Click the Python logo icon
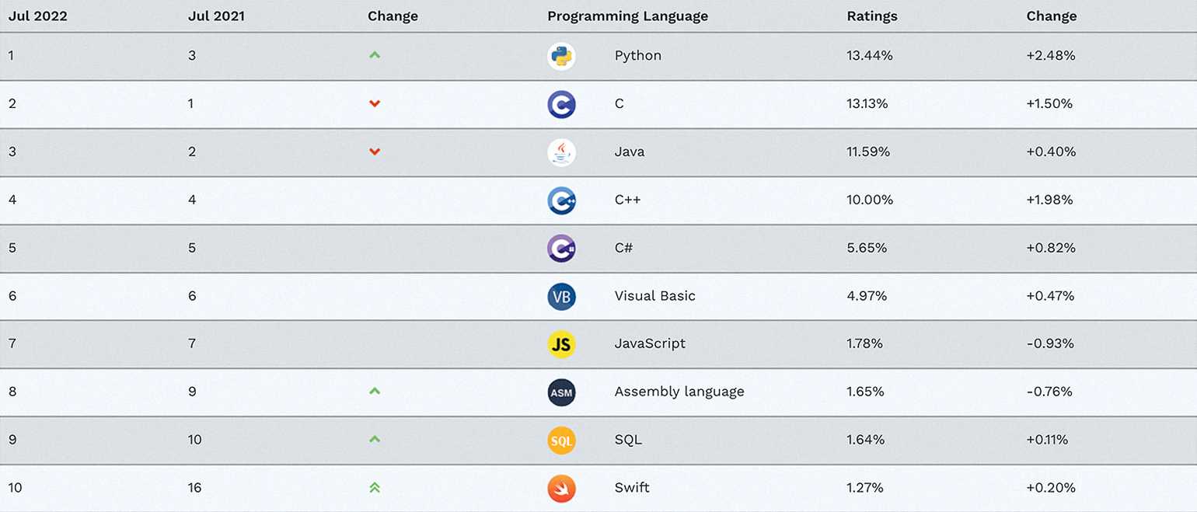This screenshot has width=1197, height=512. [561, 56]
